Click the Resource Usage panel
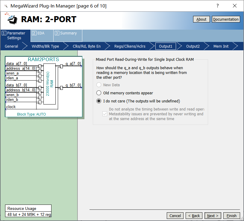 tap(28, 208)
